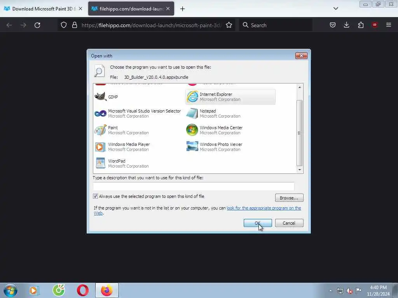The height and width of the screenshot is (298, 398).
Task: Switch to Download Microsoft Paint 3D tab
Action: [x=43, y=9]
